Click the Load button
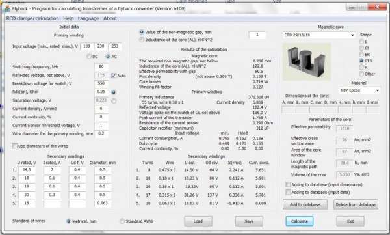Viewport: 390px width, 235px height. tap(198, 221)
